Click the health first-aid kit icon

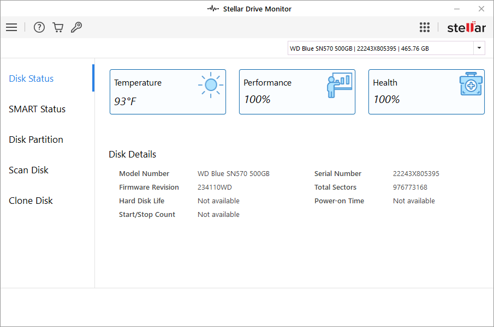471,84
